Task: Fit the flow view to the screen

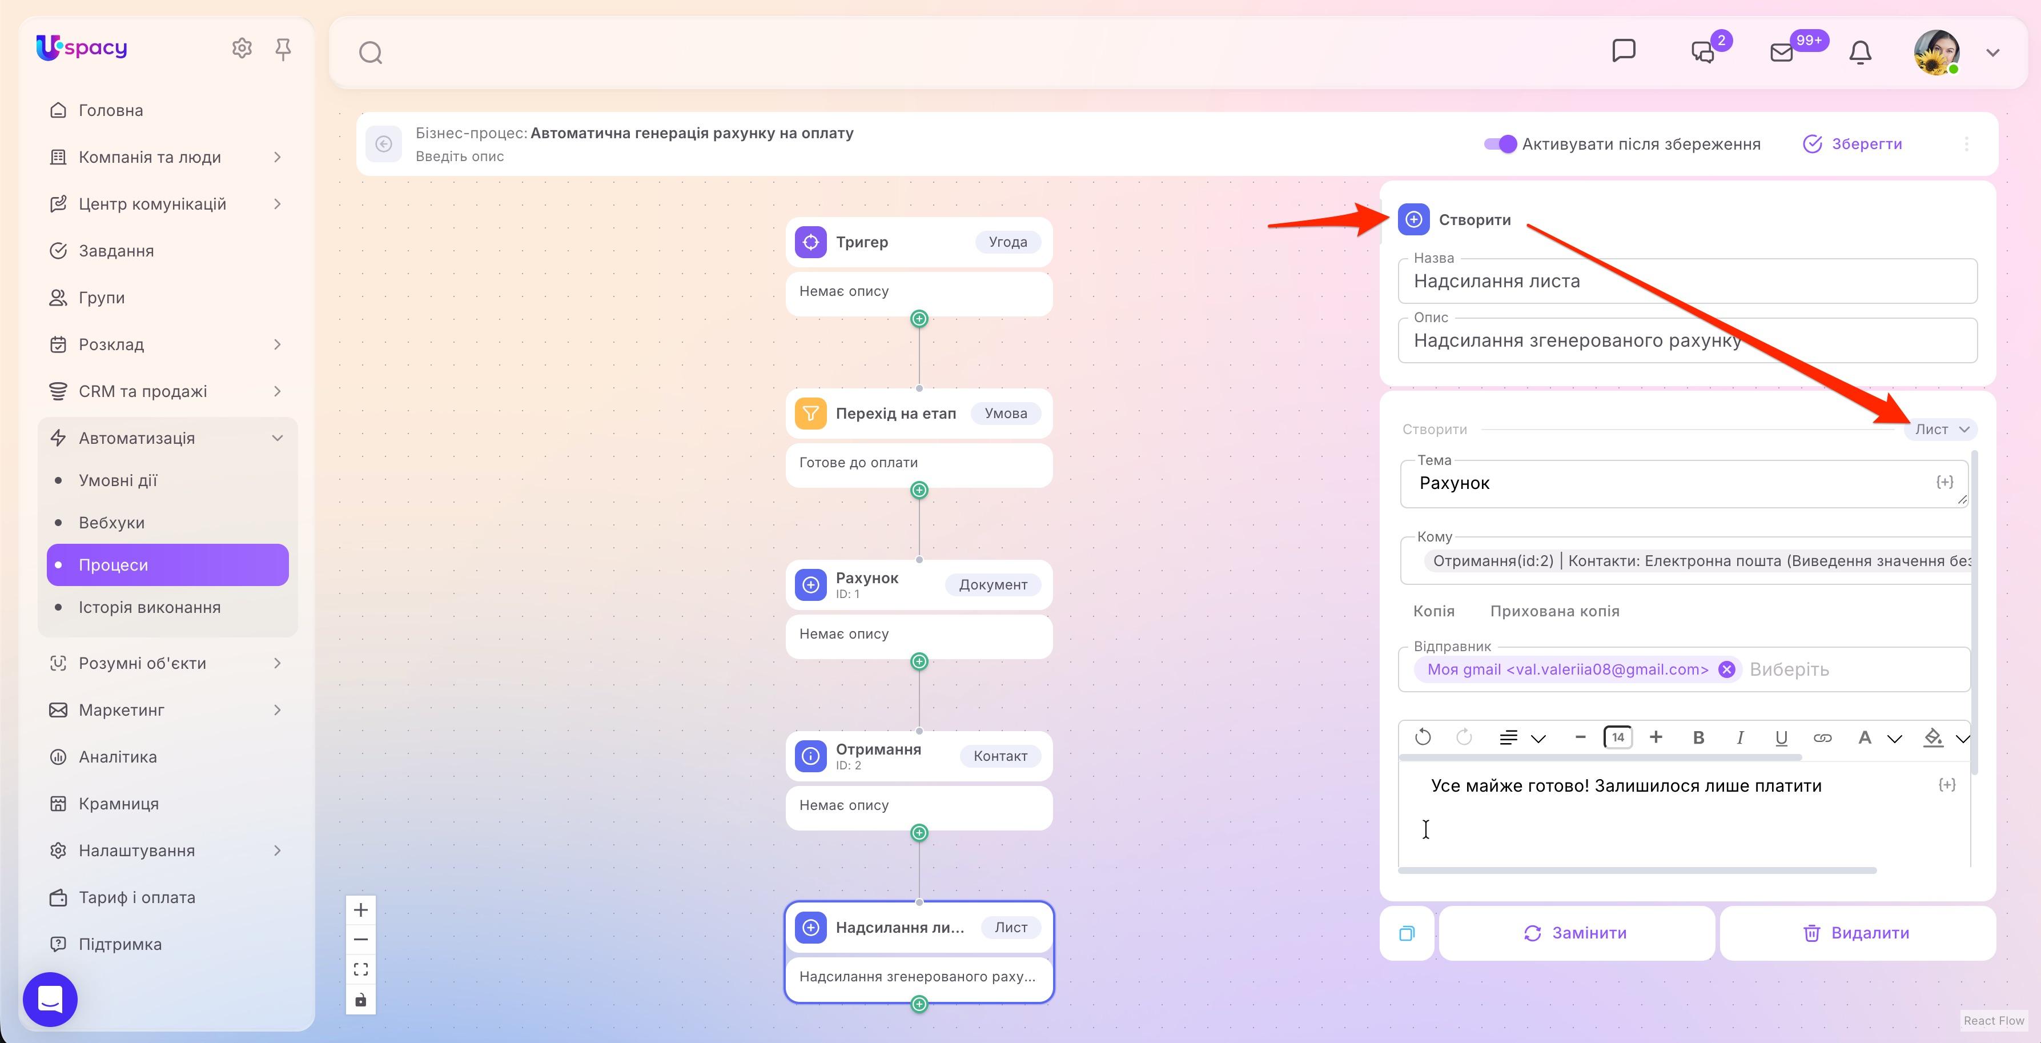Action: coord(360,969)
